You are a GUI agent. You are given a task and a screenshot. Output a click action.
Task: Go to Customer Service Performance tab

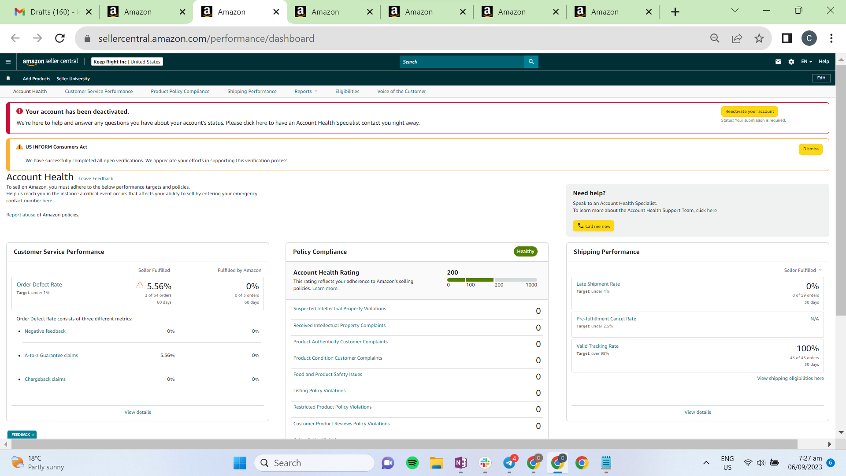point(99,92)
